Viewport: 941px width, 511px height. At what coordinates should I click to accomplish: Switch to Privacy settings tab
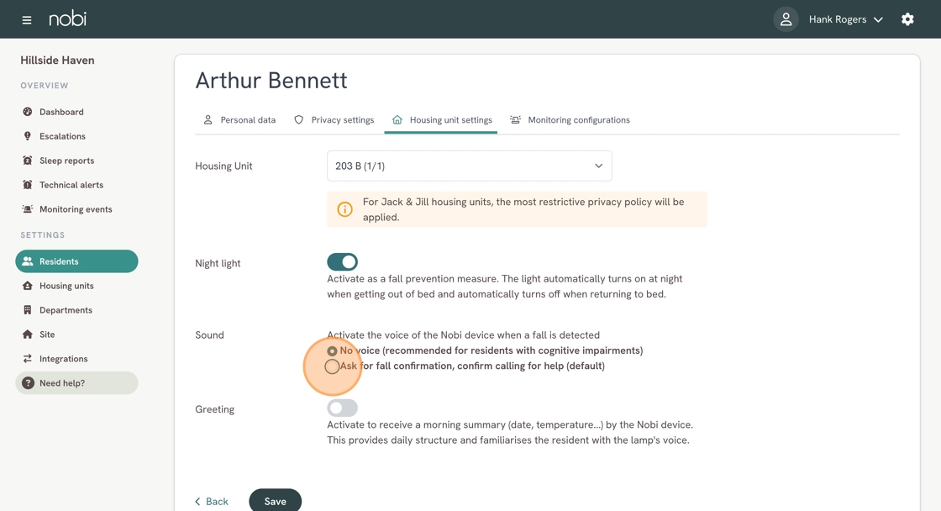point(334,120)
